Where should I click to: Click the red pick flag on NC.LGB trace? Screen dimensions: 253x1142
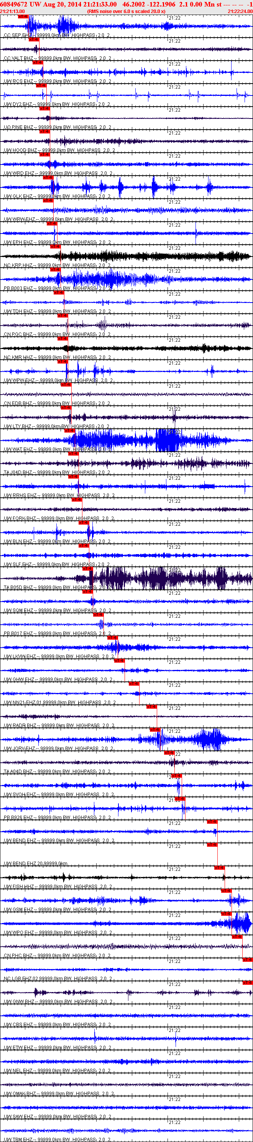[248, 960]
